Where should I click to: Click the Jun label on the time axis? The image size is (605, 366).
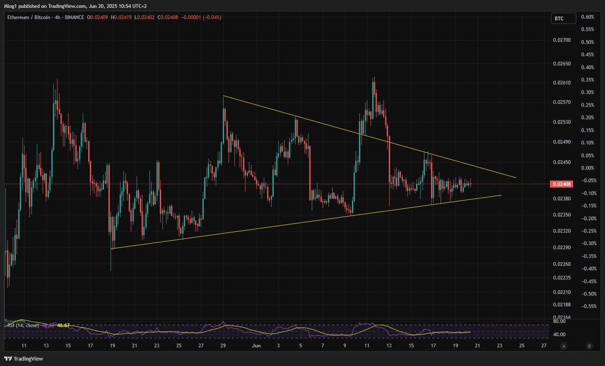(x=256, y=346)
